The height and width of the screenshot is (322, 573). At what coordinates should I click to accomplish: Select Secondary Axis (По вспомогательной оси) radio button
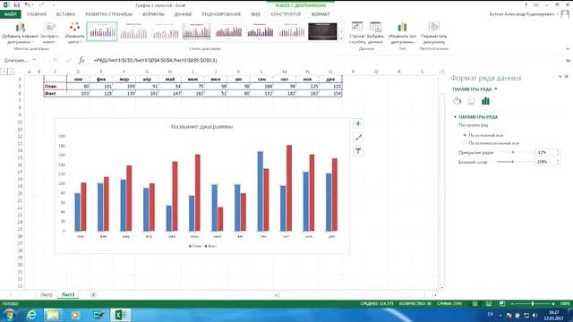tap(465, 143)
